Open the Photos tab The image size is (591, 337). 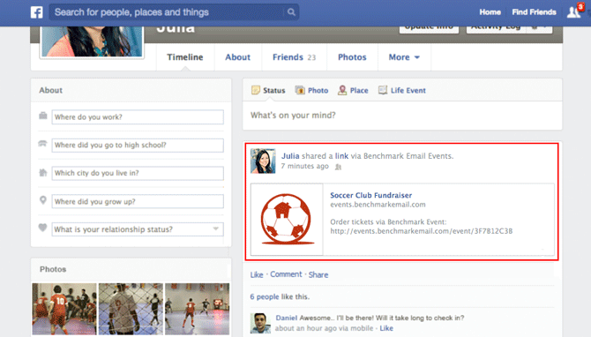click(x=352, y=57)
